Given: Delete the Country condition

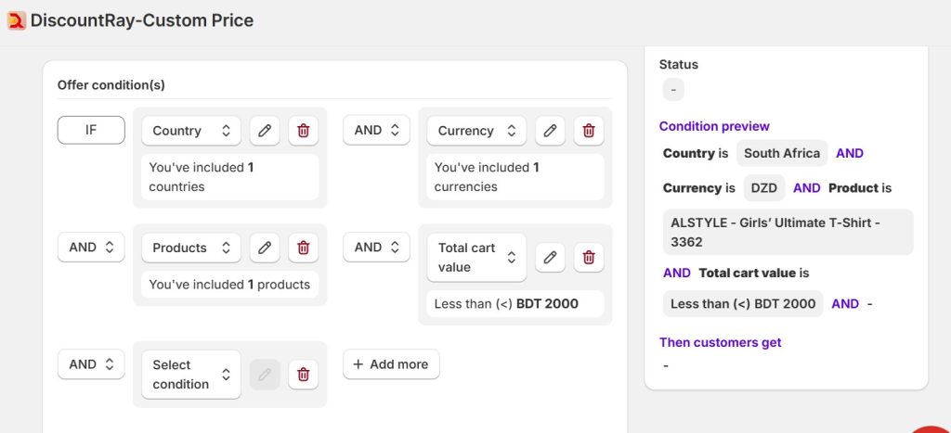Looking at the screenshot, I should [x=303, y=131].
